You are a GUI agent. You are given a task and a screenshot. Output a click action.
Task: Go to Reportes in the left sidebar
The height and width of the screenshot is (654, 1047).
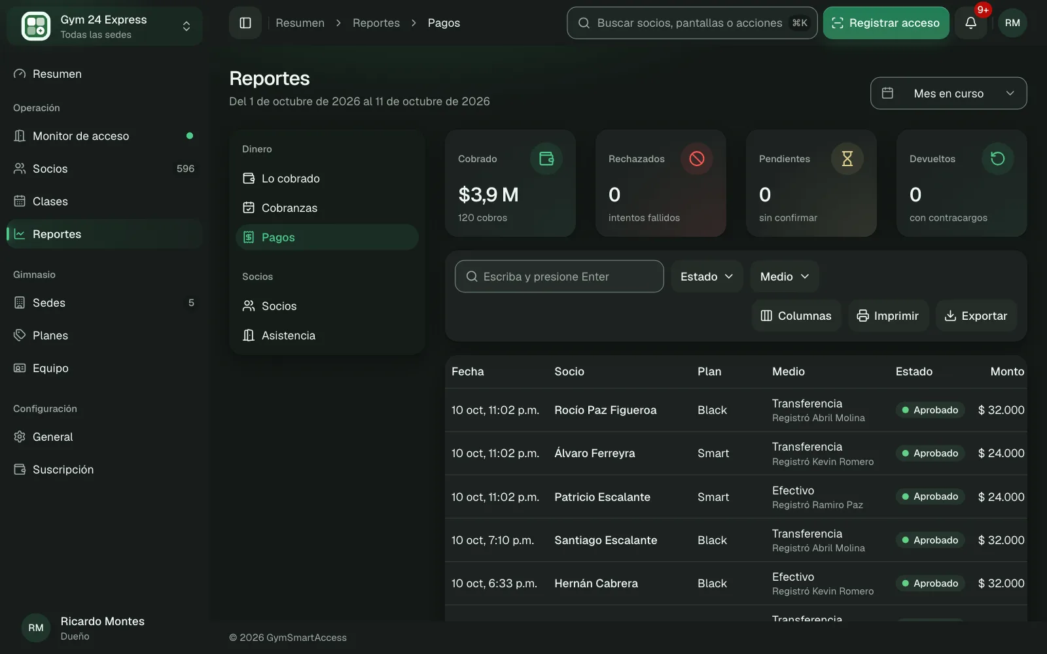point(105,234)
